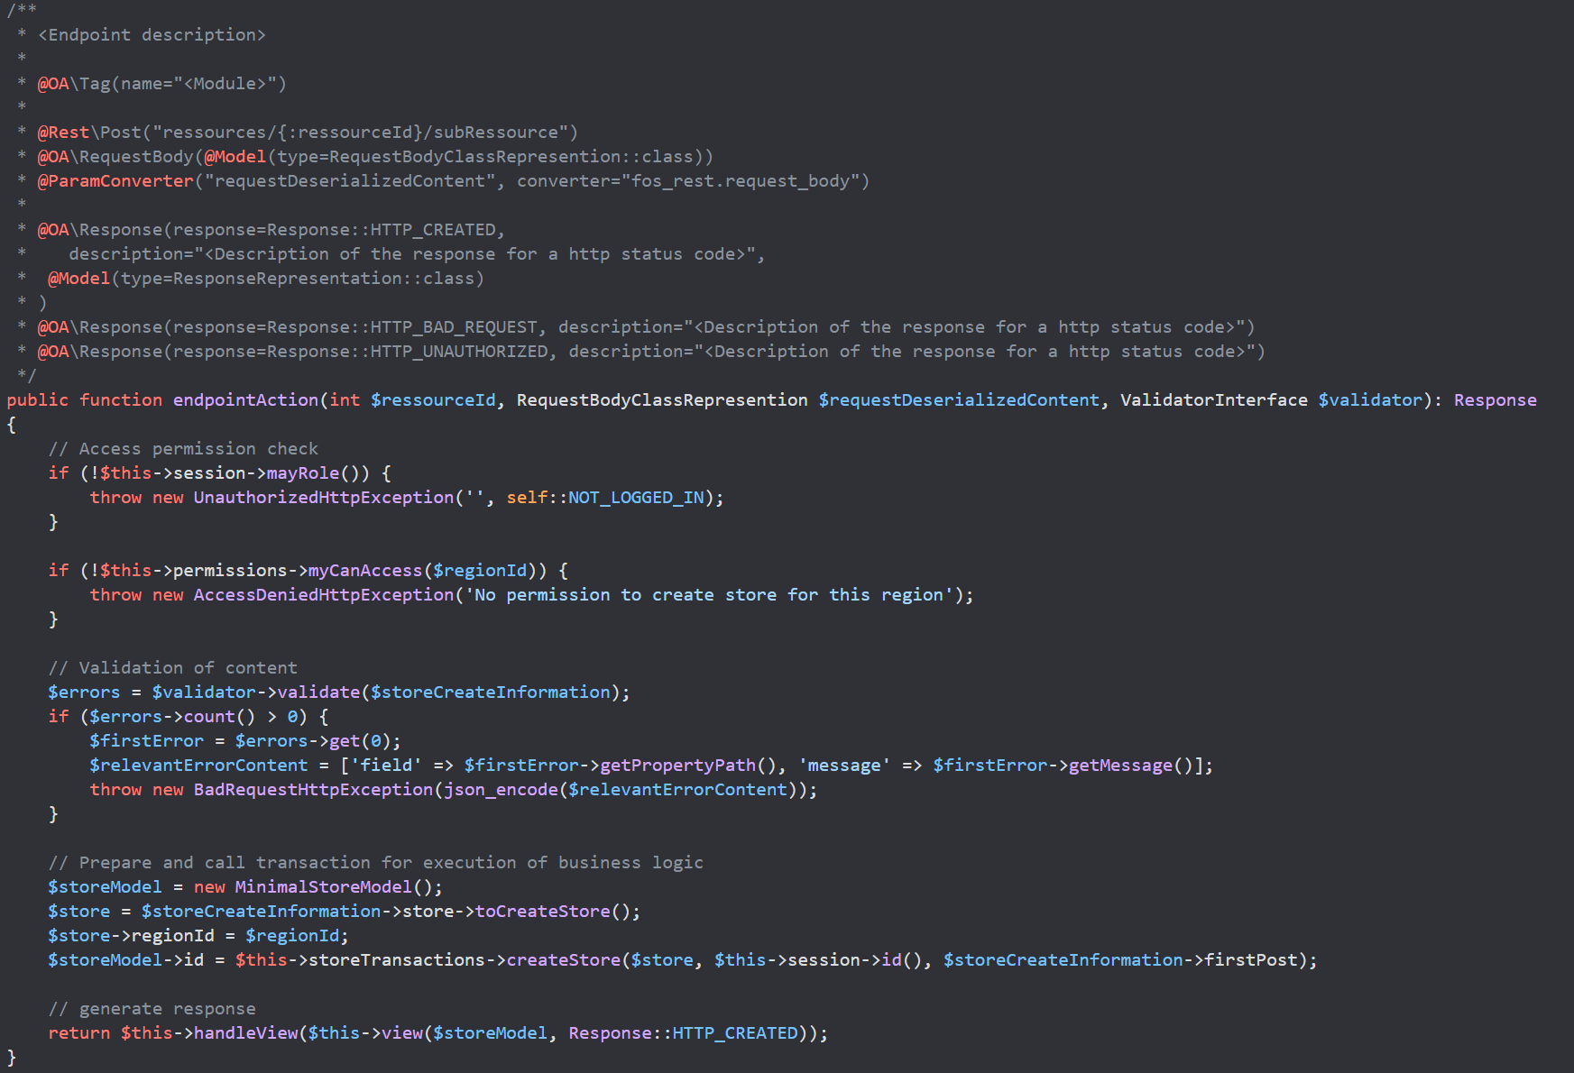Click the 'Validation of content' comment

coord(172,668)
